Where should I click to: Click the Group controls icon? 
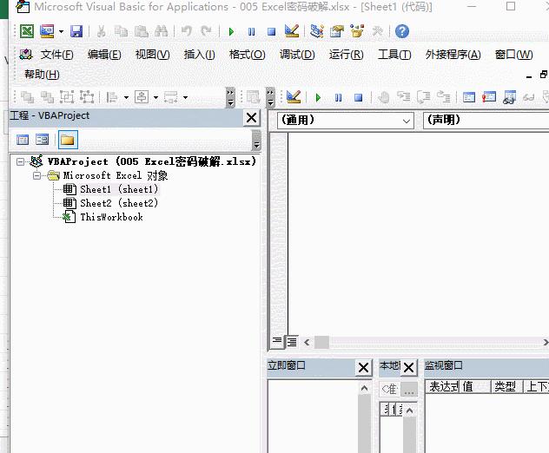[x=67, y=97]
